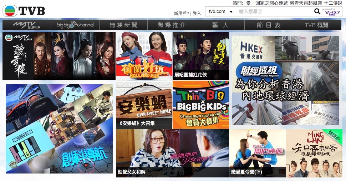Open the 創科導航 promo image
The height and width of the screenshot is (181, 346).
click(x=59, y=129)
